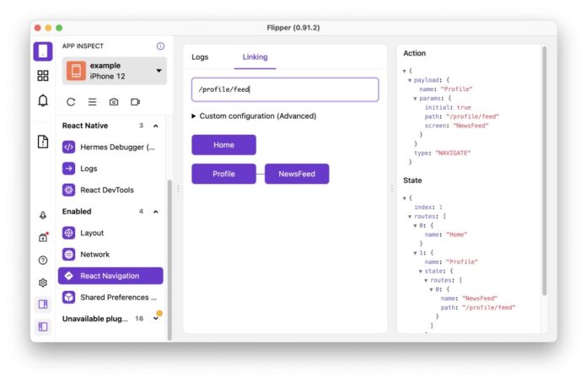Open the plugin manager grid icon

tap(43, 76)
